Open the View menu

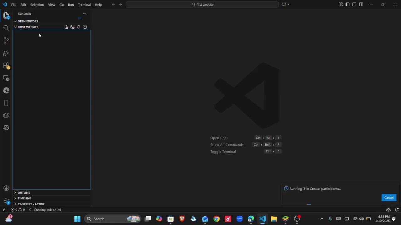point(52,5)
